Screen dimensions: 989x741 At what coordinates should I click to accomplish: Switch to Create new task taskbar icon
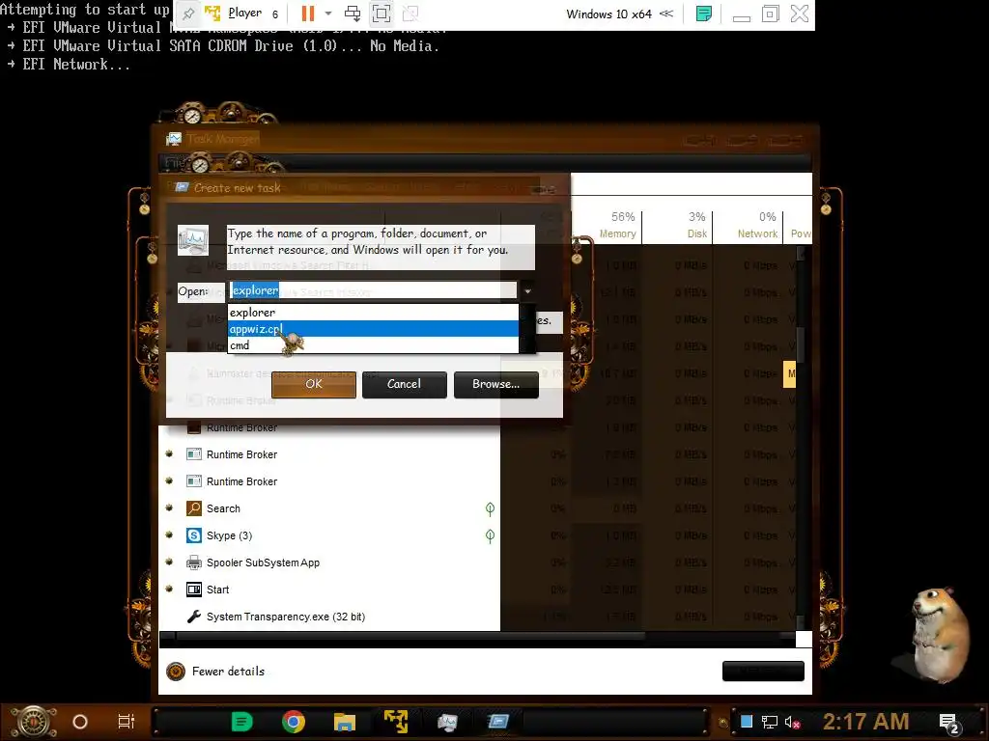point(498,722)
